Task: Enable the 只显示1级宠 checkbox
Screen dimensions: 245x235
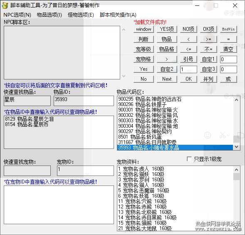Action: tap(189, 159)
